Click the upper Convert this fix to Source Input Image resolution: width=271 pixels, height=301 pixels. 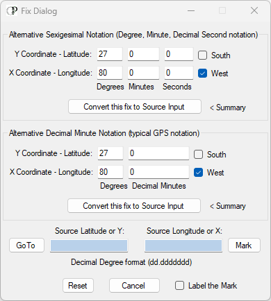tap(135, 107)
